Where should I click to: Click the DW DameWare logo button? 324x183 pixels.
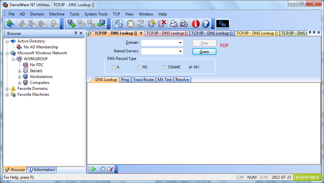pyautogui.click(x=223, y=24)
